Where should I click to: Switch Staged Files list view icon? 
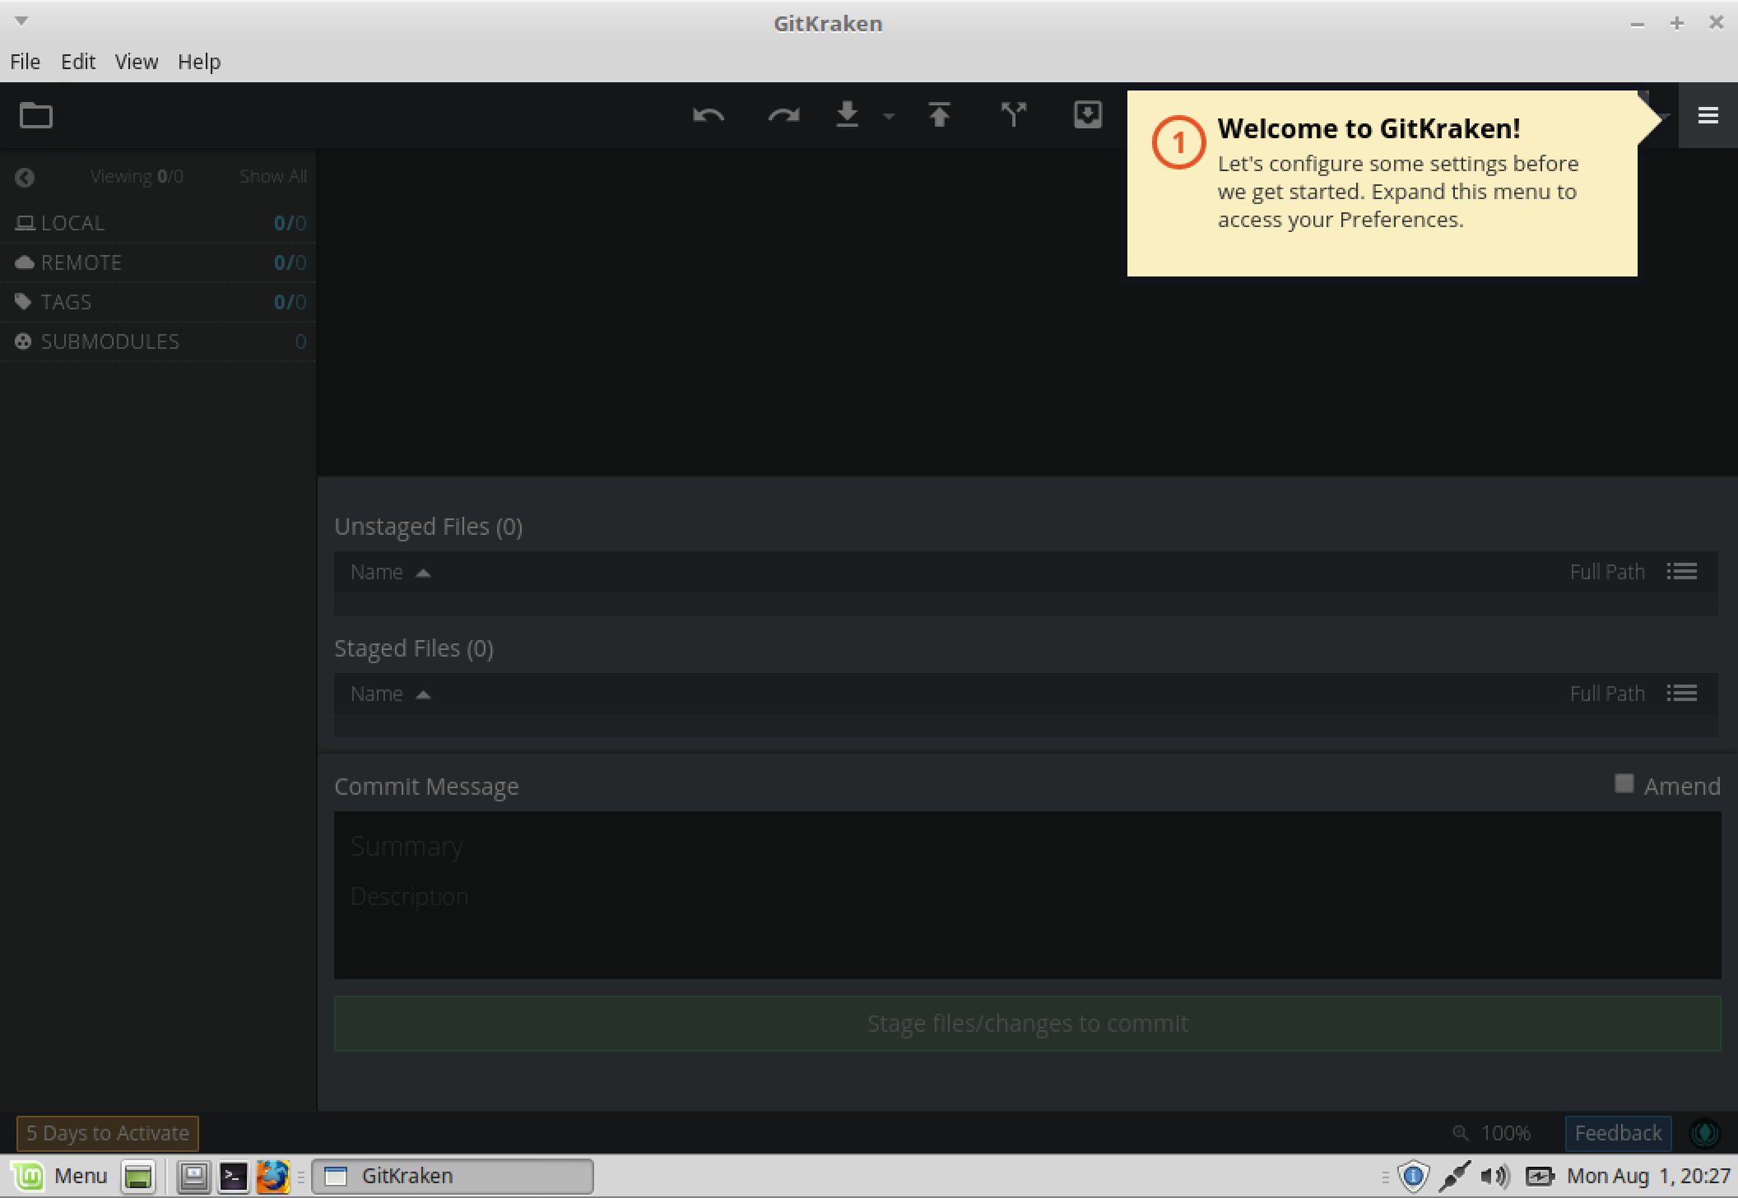tap(1682, 693)
